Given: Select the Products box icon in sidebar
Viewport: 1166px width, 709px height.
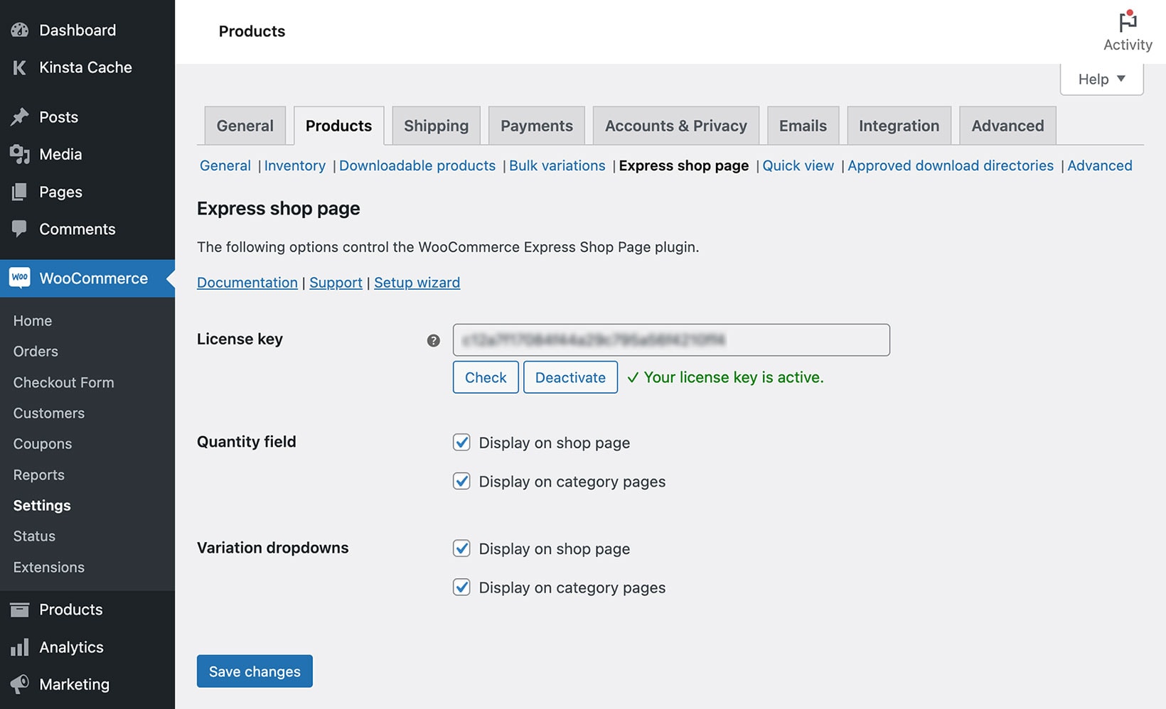Looking at the screenshot, I should tap(20, 609).
